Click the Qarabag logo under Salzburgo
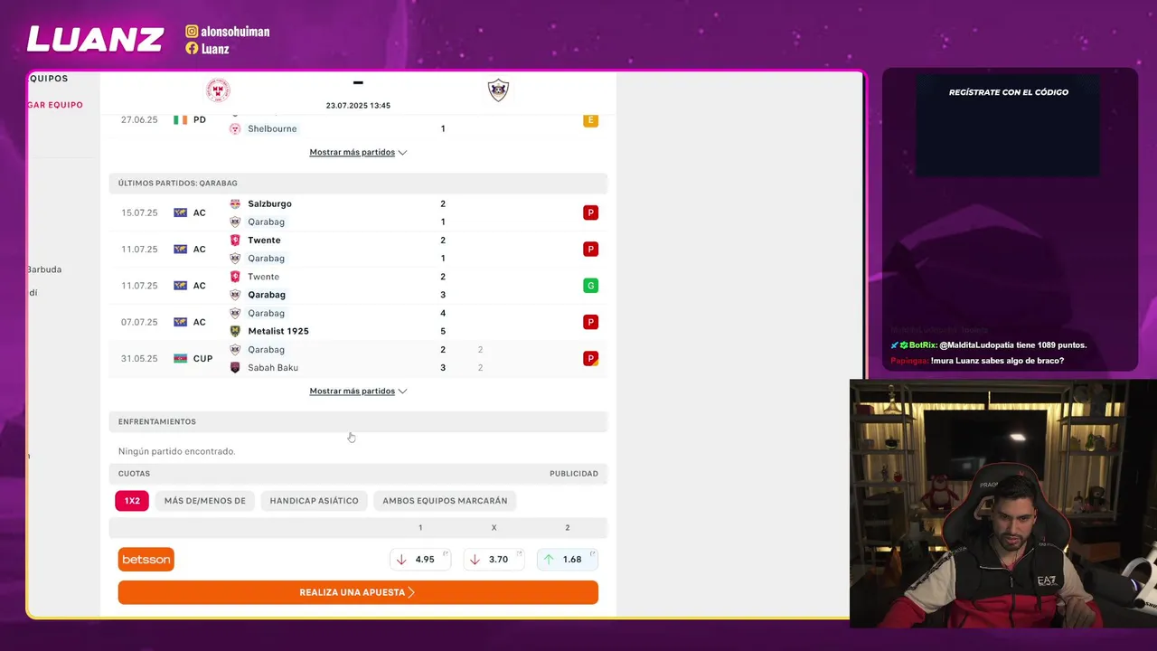Image resolution: width=1157 pixels, height=651 pixels. pyautogui.click(x=235, y=222)
